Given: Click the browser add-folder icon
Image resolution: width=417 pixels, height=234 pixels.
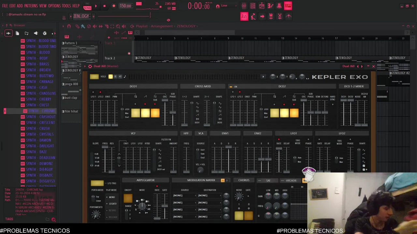Looking at the screenshot, I should coord(26,33).
